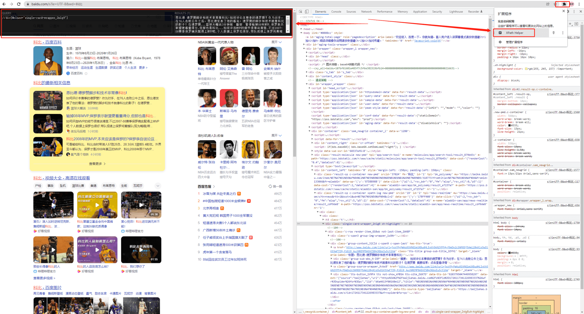Viewport: 584px width, 314px height.
Task: Reload the Baidu page
Action: pyautogui.click(x=19, y=4)
